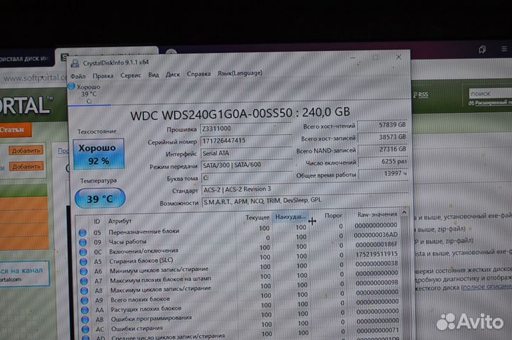Click the Интерфейс field Serial ATA
The height and width of the screenshot is (340, 512).
tap(246, 153)
